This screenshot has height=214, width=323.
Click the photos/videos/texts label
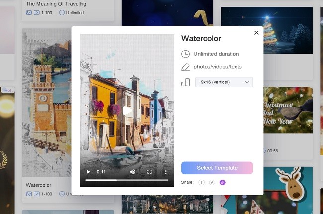tap(217, 67)
